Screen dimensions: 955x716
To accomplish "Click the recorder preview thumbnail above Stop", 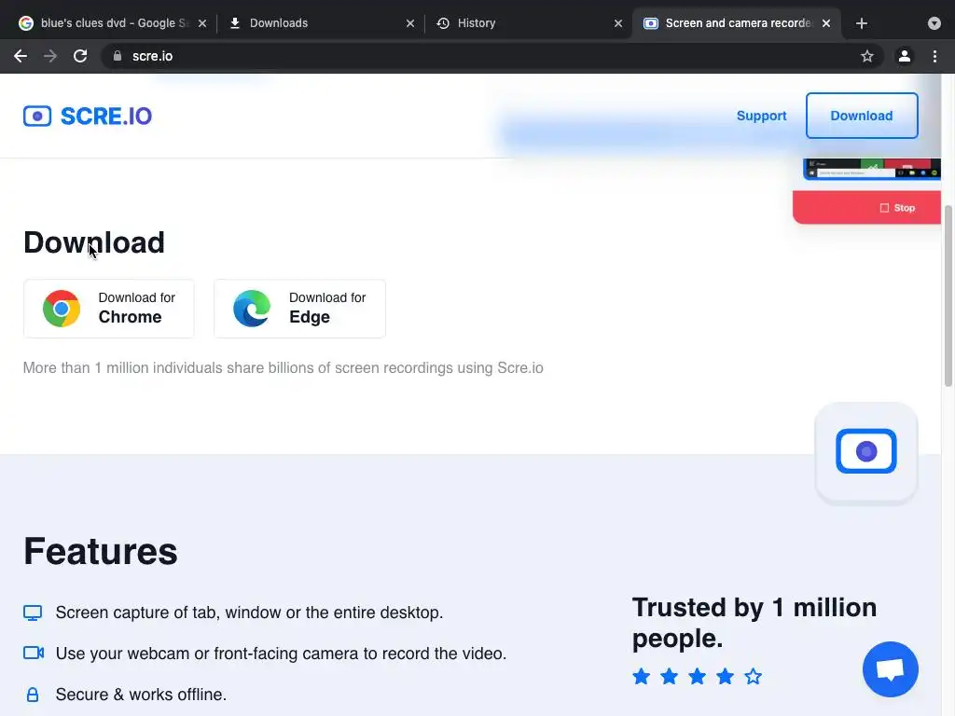I will click(872, 169).
